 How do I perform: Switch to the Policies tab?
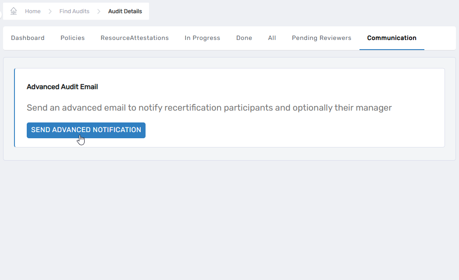(x=72, y=38)
